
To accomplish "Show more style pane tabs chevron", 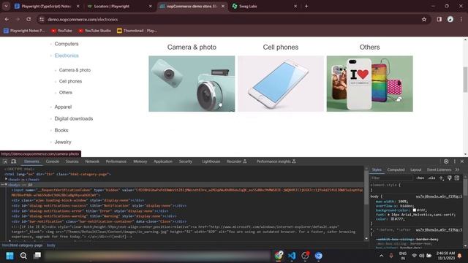I will tap(457, 169).
